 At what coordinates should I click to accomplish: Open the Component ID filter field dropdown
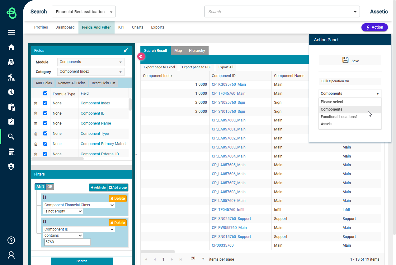(79, 229)
